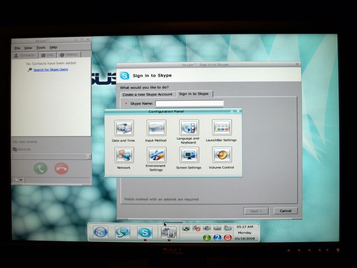Open the Screen Settings icon
This screenshot has height=268, width=357.
click(189, 155)
